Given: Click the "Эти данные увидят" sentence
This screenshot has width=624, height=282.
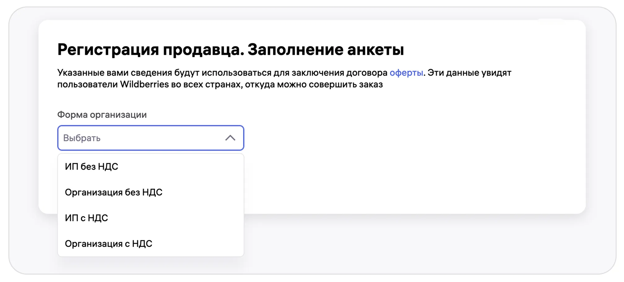Looking at the screenshot, I should (x=470, y=73).
